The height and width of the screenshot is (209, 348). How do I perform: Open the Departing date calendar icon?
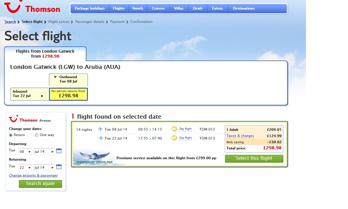tap(59, 151)
